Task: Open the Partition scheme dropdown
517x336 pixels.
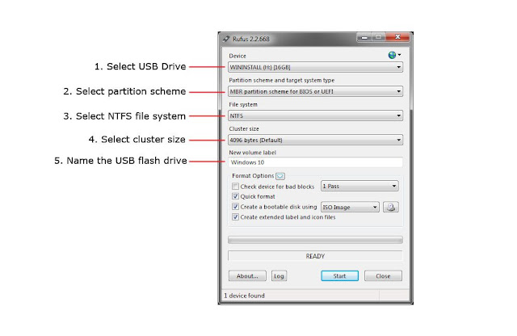Action: point(315,91)
